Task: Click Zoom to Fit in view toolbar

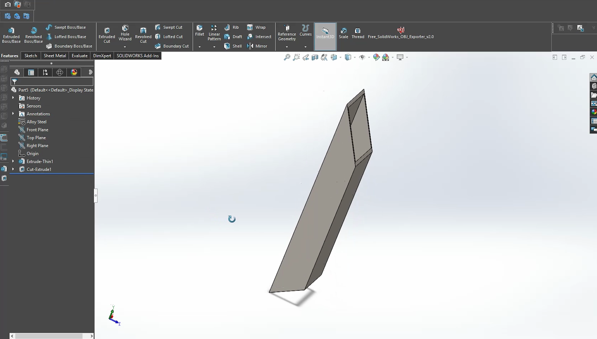Action: coord(287,57)
